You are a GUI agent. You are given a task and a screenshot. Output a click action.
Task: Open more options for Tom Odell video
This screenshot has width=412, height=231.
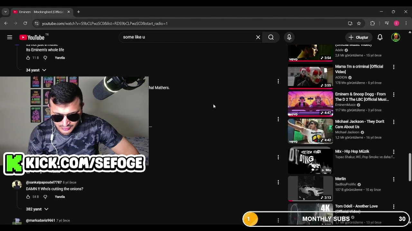coord(394,207)
